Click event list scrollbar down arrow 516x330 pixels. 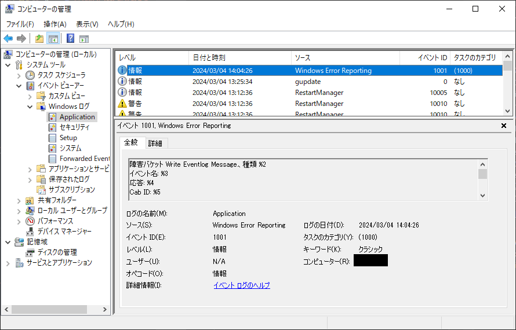[x=507, y=111]
